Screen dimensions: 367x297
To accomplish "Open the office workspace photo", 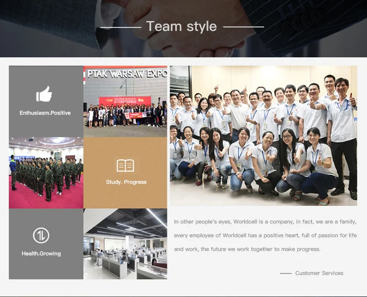I will pos(125,244).
